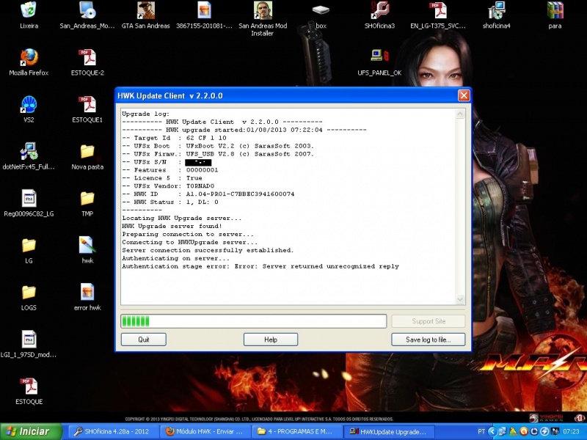Click the log scrollbar up arrow
The height and width of the screenshot is (440, 587).
click(x=460, y=114)
